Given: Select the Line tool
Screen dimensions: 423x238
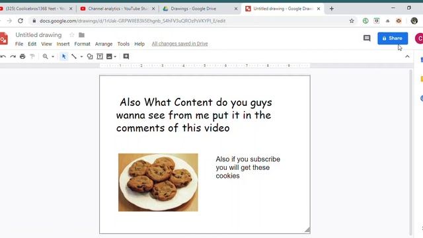Looking at the screenshot, I should (74, 56).
